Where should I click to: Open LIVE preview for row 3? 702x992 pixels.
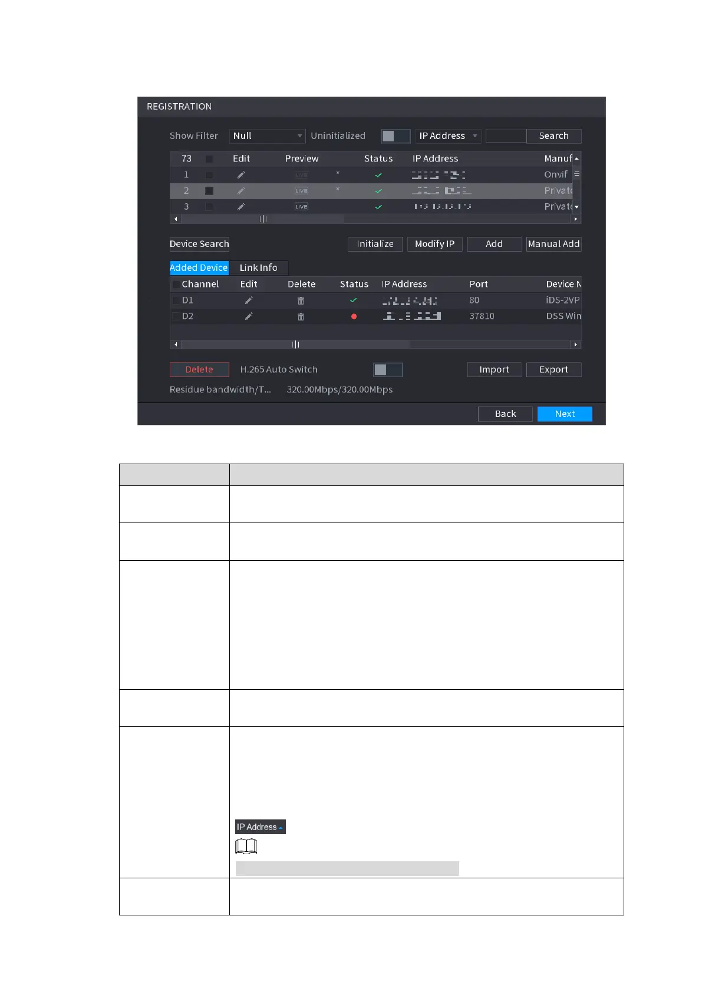click(x=301, y=207)
